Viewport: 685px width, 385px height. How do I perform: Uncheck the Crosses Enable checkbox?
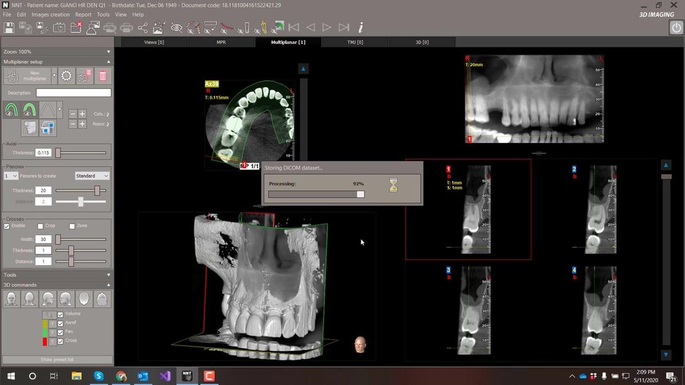7,226
